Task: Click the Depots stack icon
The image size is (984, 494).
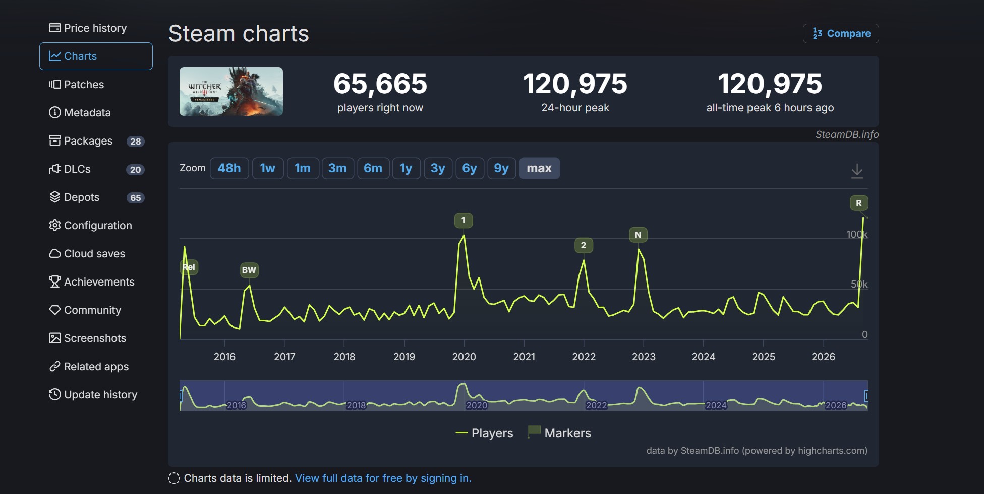Action: click(x=54, y=197)
